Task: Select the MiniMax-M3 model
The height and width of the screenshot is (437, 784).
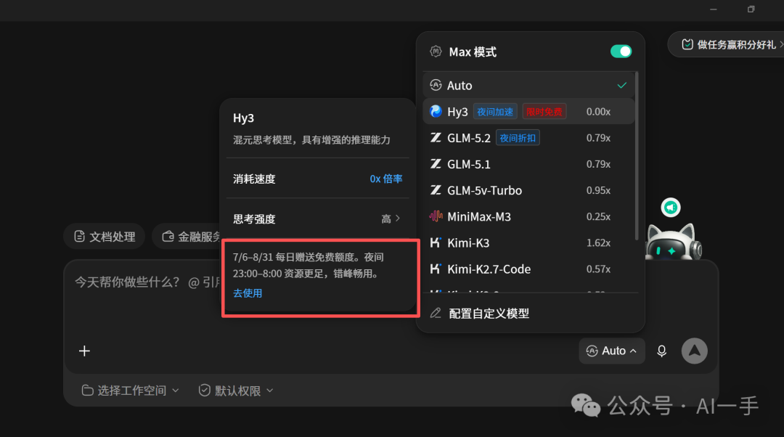Action: tap(528, 216)
